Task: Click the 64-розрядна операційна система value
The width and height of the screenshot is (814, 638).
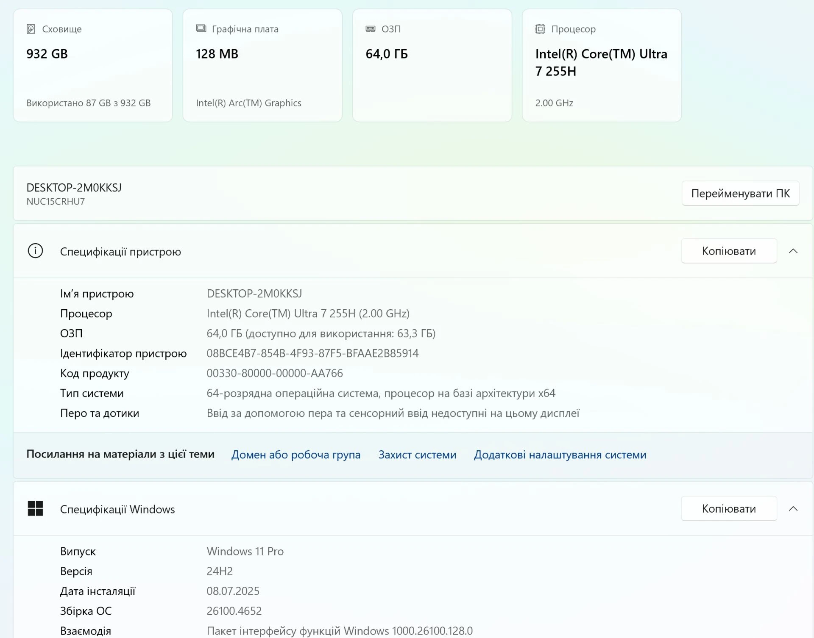Action: click(381, 393)
